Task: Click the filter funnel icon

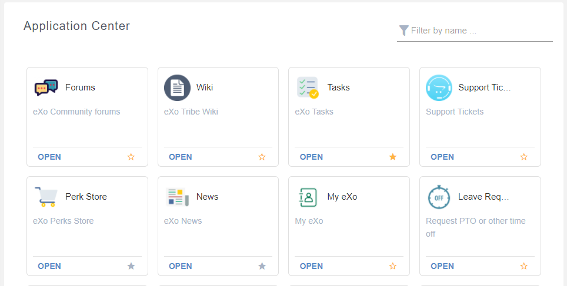Action: point(403,31)
